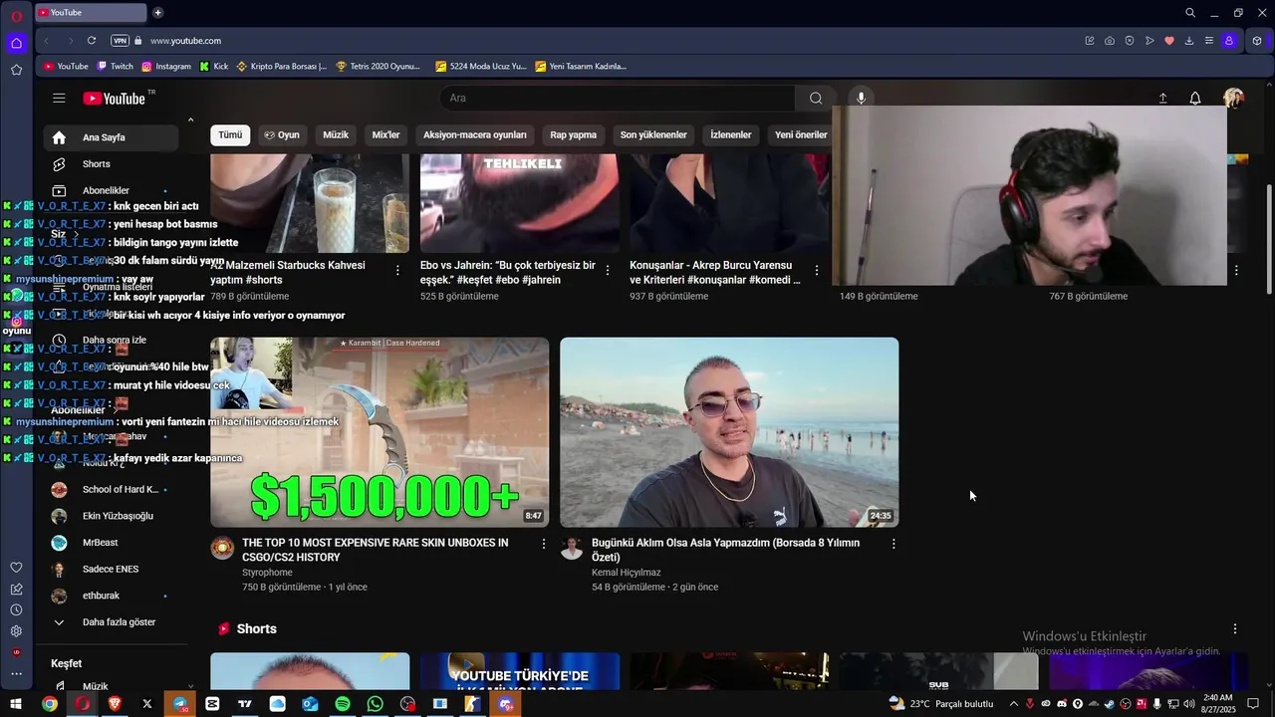1275x717 pixels.
Task: Open WhatsApp from the Windows taskbar
Action: (x=375, y=704)
